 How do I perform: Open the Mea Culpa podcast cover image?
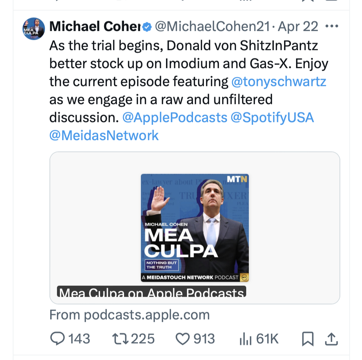tap(195, 228)
